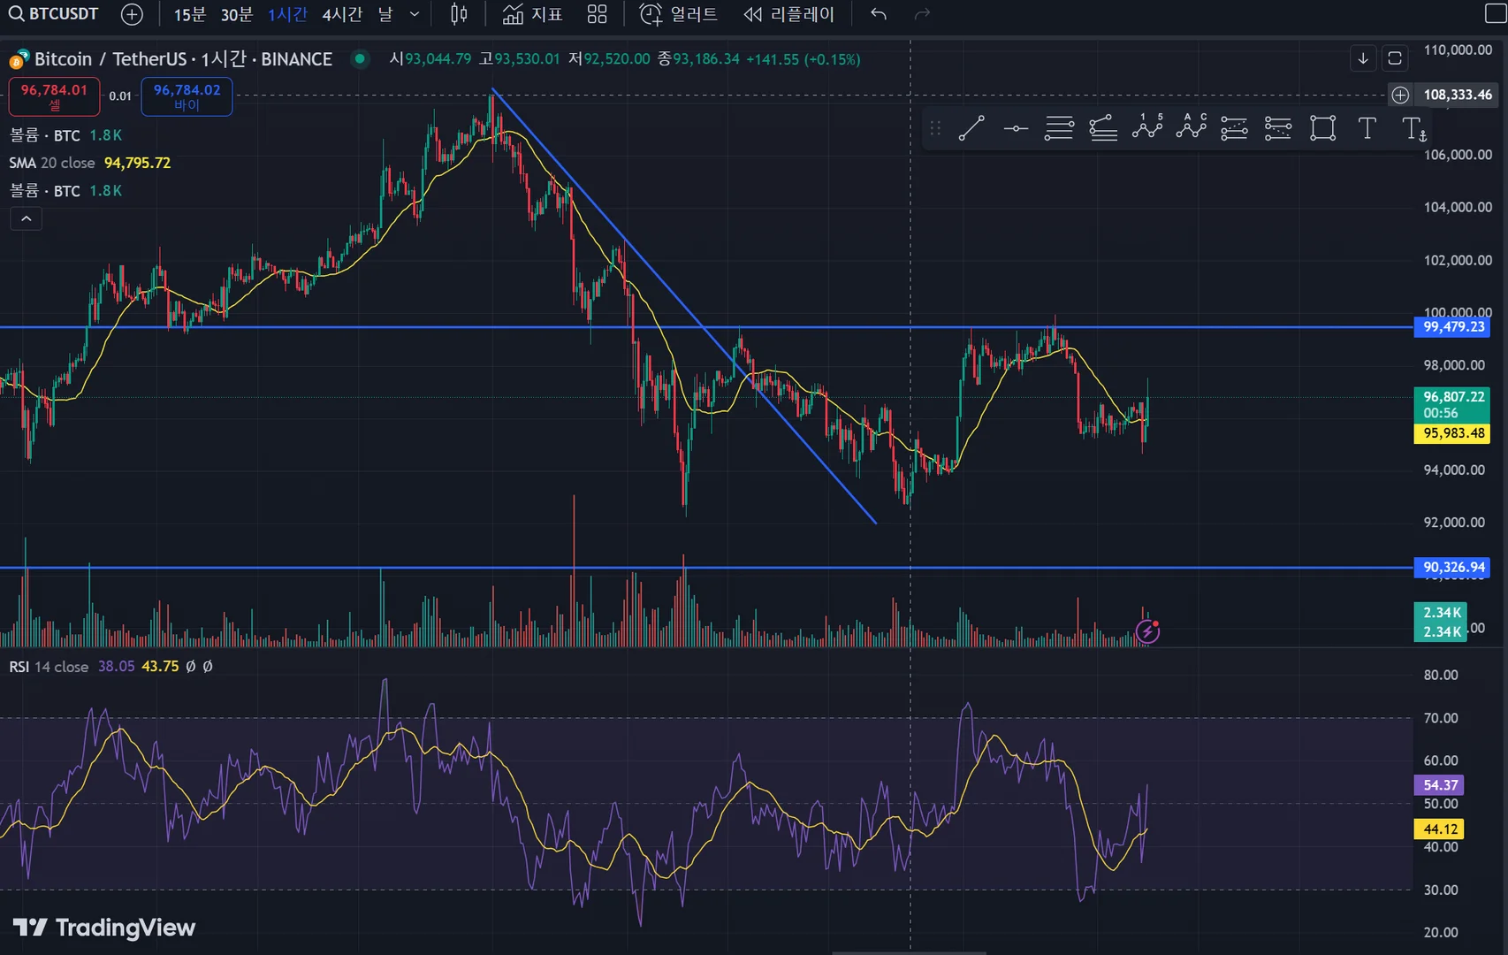Image resolution: width=1508 pixels, height=955 pixels.
Task: Click the green 96,807.22 current price label
Action: (x=1453, y=405)
